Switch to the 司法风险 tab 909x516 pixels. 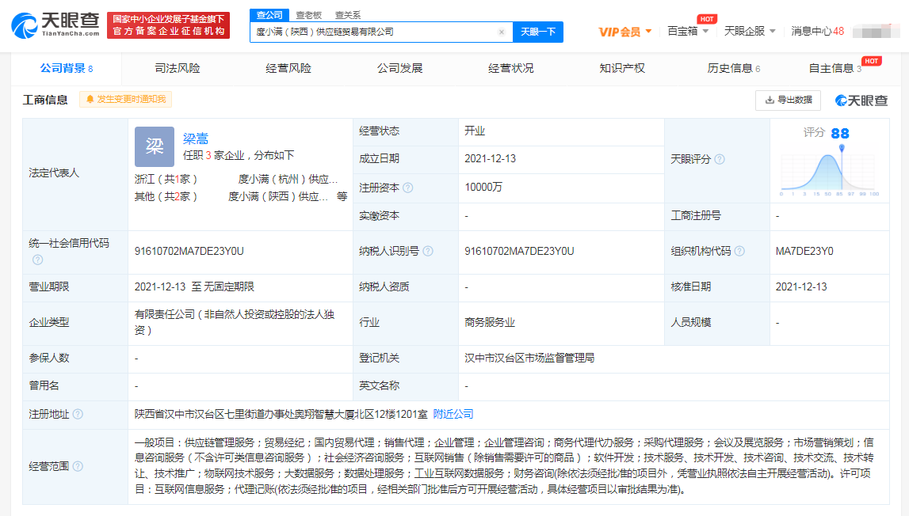(178, 69)
